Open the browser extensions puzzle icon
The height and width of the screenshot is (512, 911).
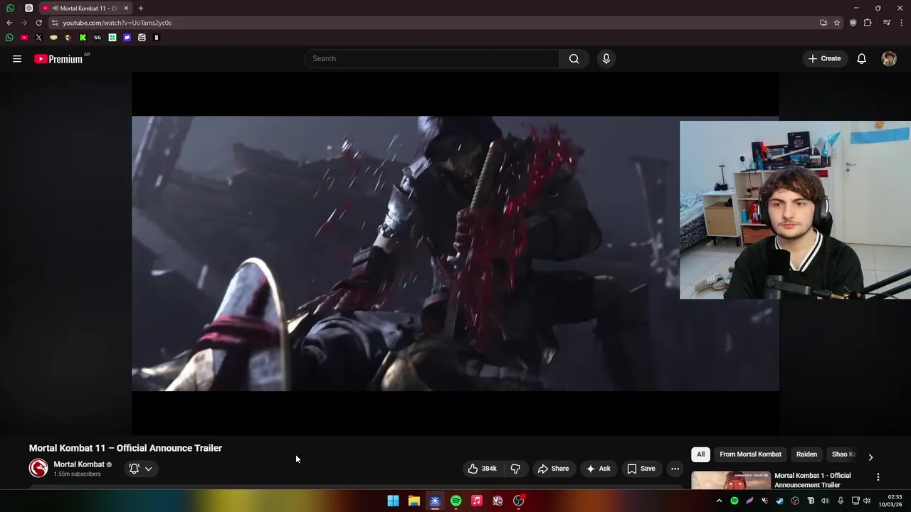tap(868, 23)
